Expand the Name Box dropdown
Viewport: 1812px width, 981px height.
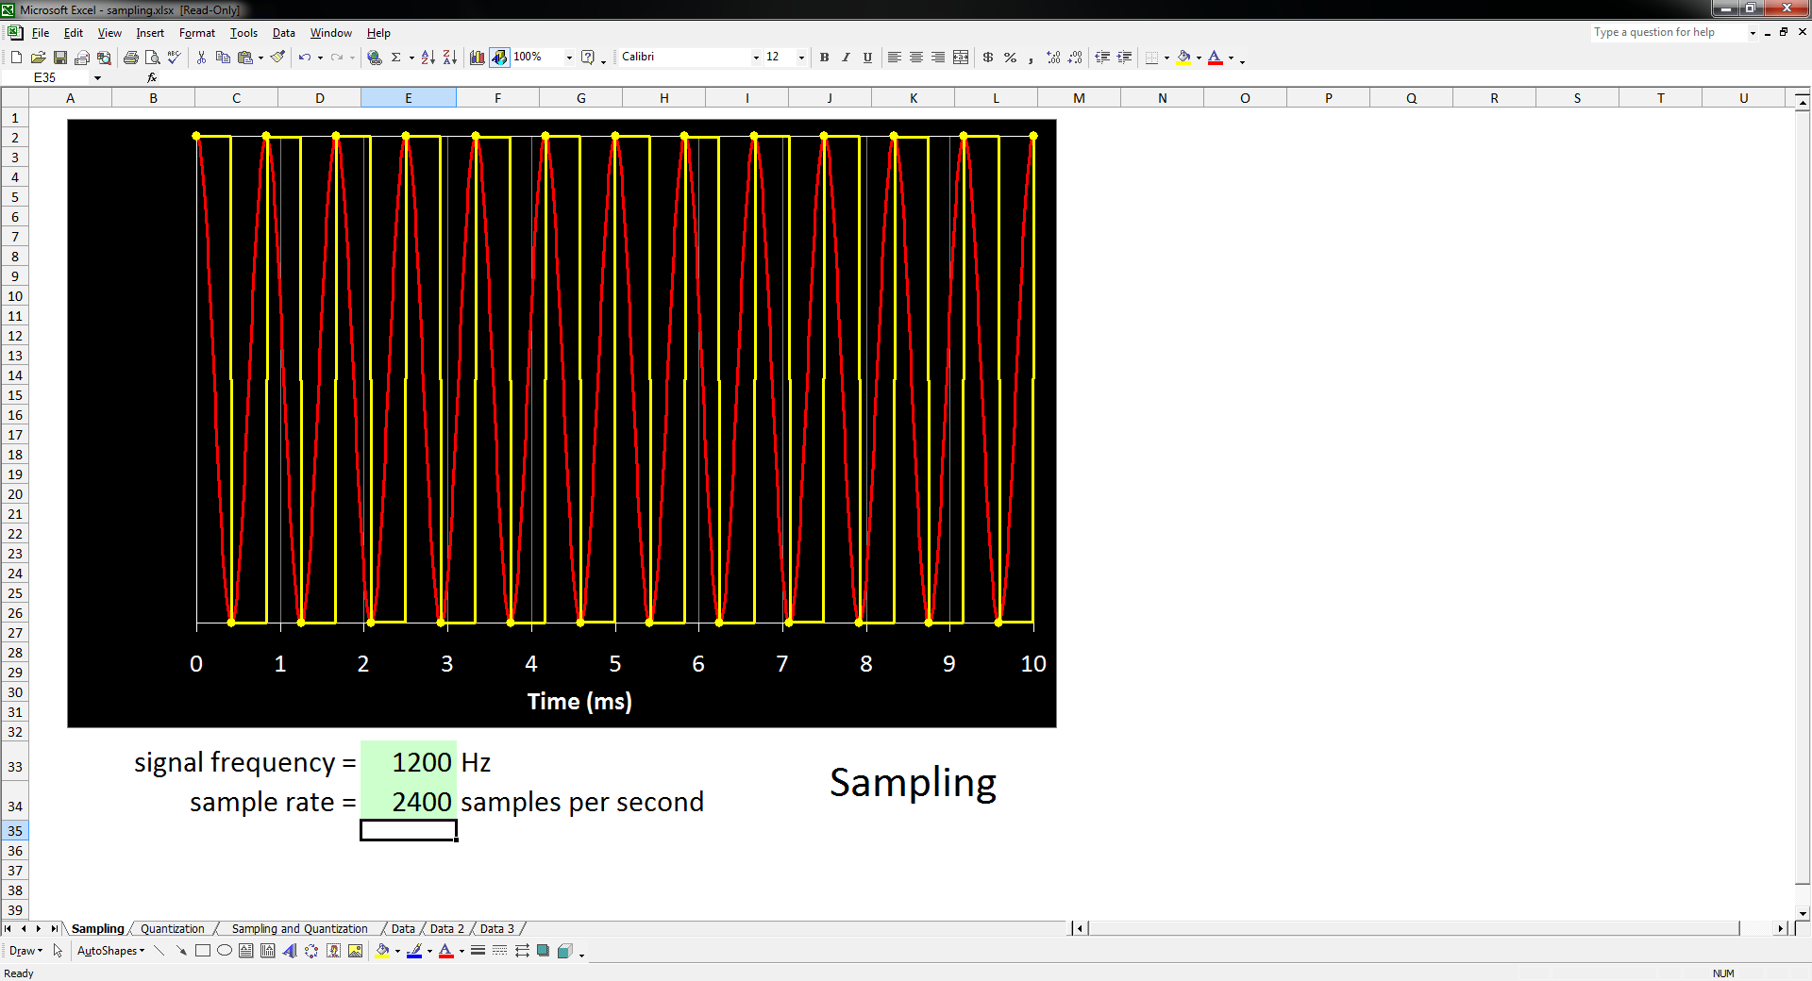tap(97, 77)
